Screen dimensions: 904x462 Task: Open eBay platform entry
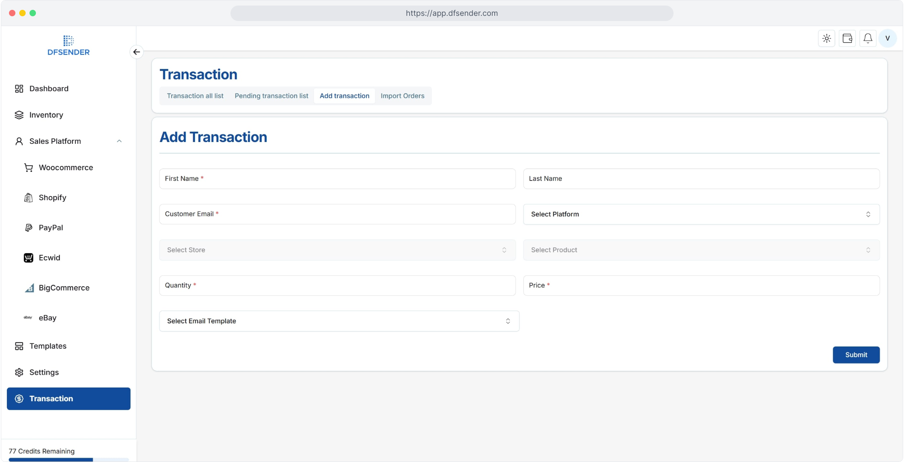point(47,318)
